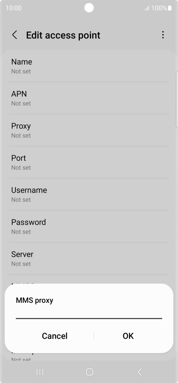Focus the MMS proxy text field

89,313
